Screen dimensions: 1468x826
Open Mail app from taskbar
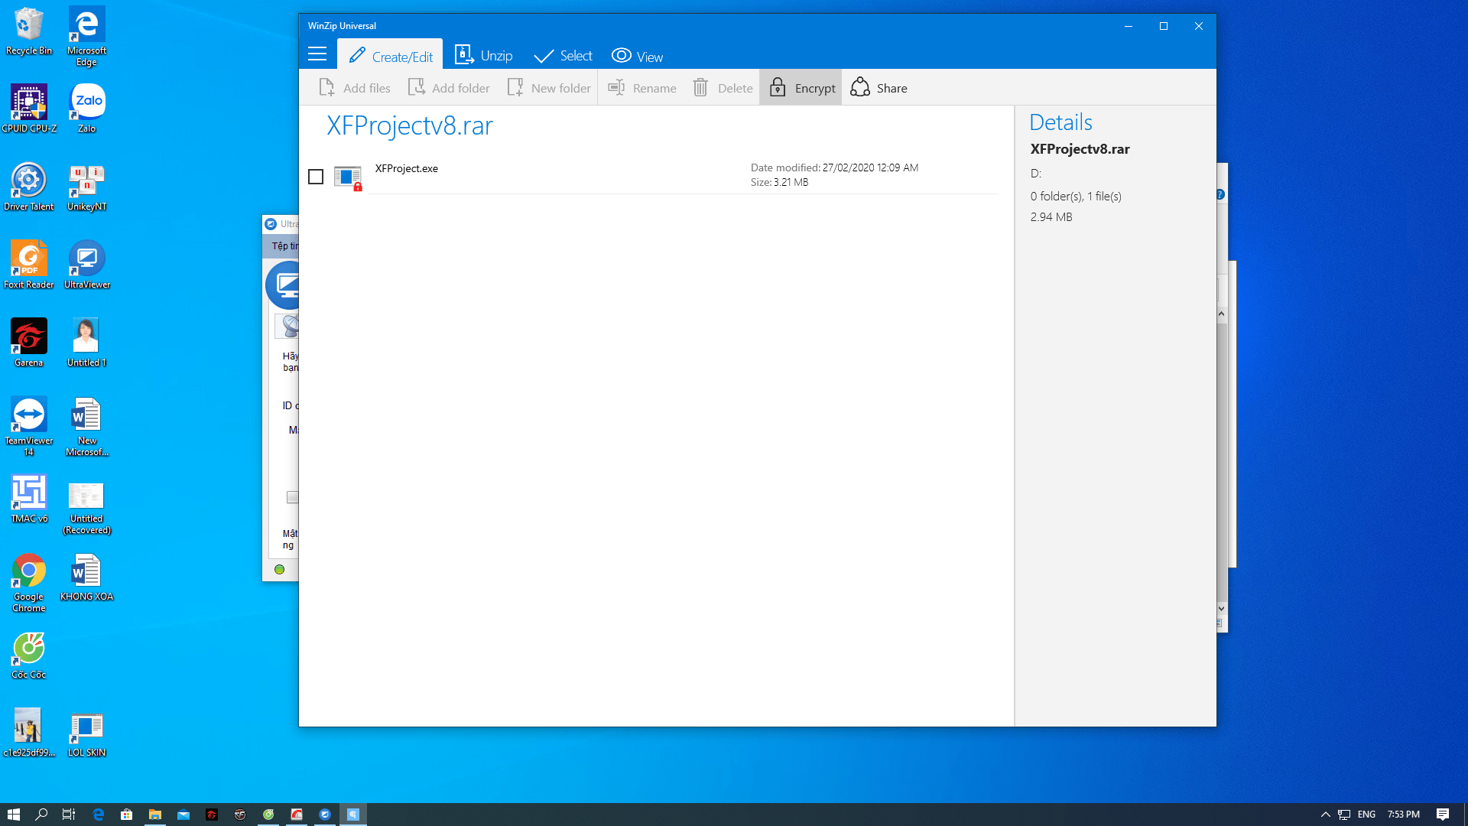183,815
